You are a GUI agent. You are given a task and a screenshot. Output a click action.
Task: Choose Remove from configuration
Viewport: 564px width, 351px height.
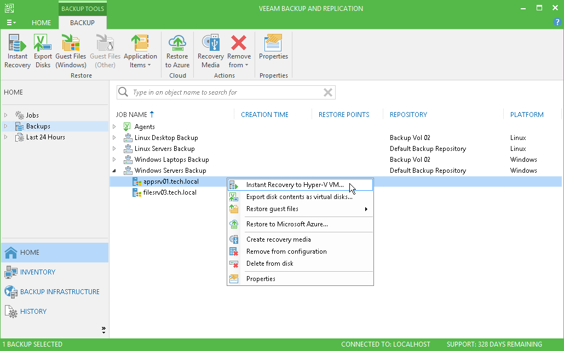[301, 251]
